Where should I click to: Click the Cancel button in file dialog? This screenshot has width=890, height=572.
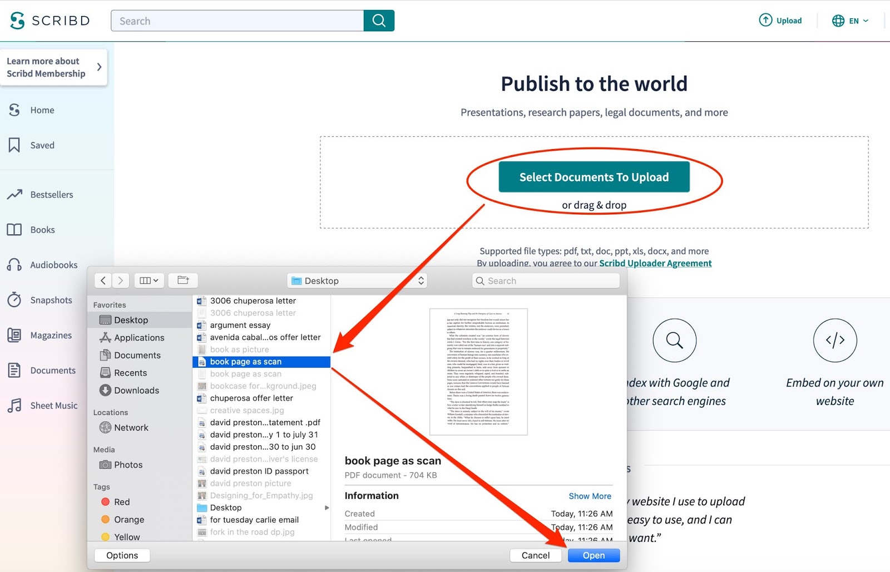pos(536,555)
